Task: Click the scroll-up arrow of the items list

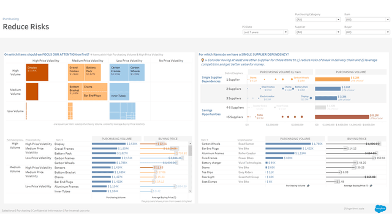Action: (190, 144)
